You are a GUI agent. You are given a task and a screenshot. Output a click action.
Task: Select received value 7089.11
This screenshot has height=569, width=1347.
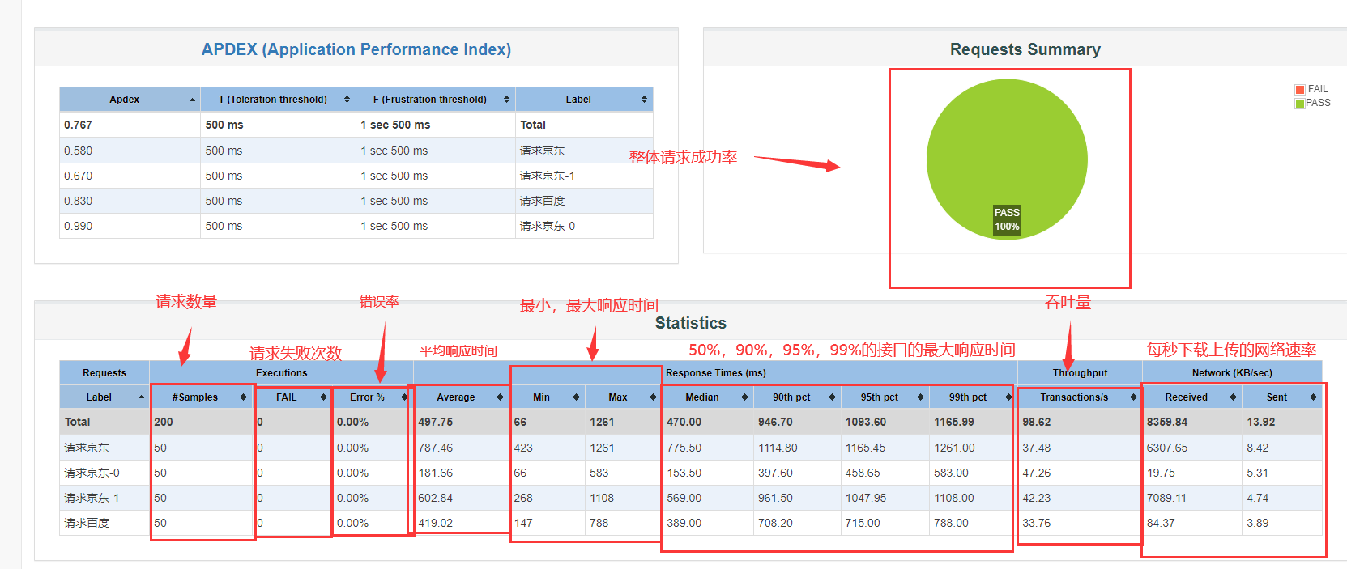tap(1166, 498)
